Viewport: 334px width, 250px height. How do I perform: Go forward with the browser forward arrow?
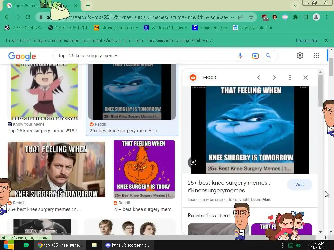pos(18,17)
